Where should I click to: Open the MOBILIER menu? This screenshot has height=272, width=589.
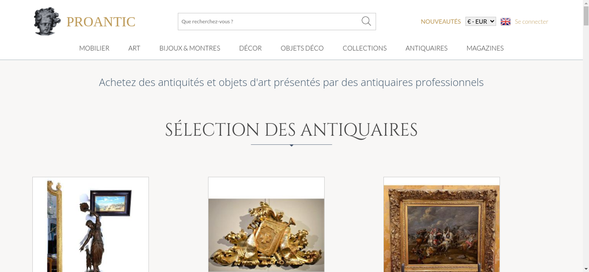[94, 48]
